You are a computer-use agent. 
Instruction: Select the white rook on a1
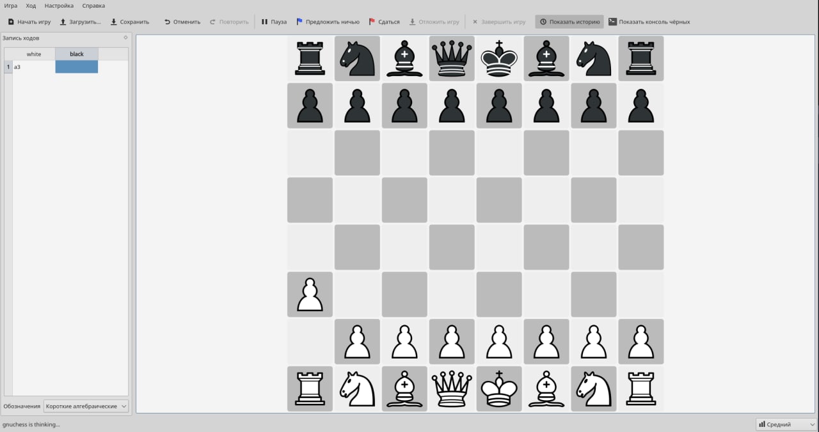pos(310,389)
